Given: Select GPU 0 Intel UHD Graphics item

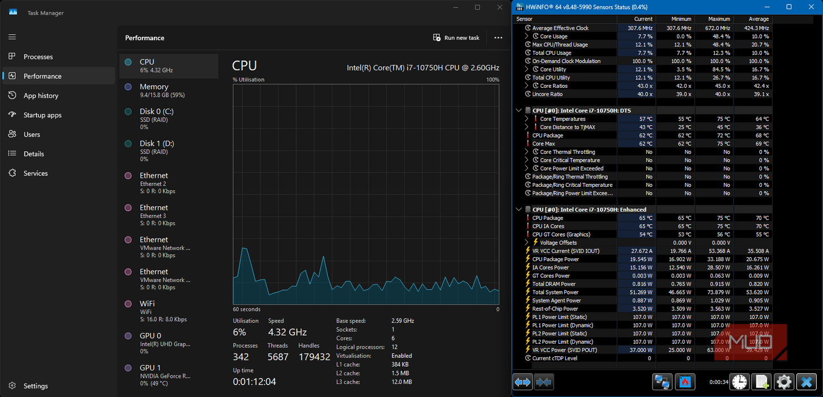Looking at the screenshot, I should tap(169, 343).
